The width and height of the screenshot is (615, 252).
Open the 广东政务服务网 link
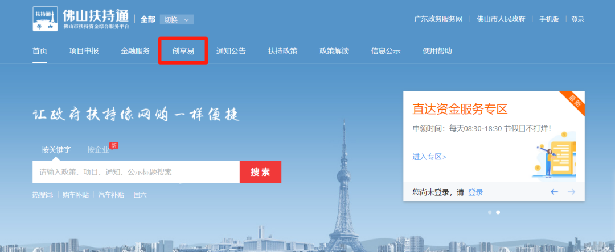pyautogui.click(x=438, y=19)
